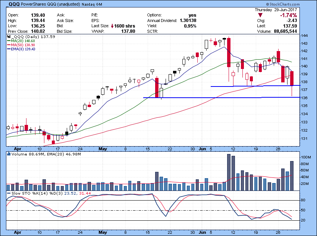Click the green MA(20) legend line marker
Screen dimensions: 317x236
click(x=9, y=41)
